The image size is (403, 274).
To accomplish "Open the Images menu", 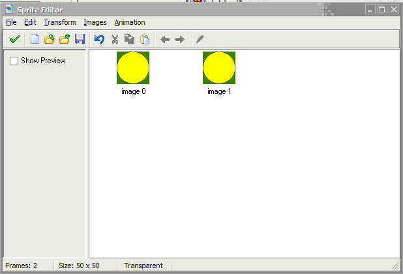I will coord(95,22).
